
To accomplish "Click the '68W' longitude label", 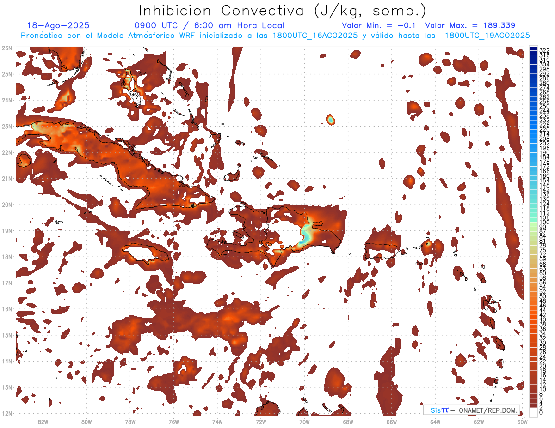I will coord(348,422).
